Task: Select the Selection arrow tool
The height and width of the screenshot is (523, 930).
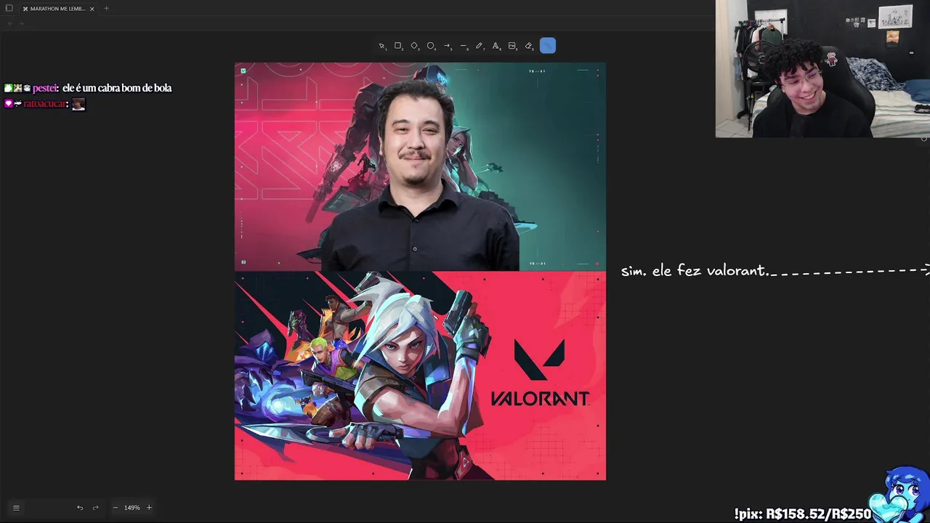Action: pyautogui.click(x=382, y=46)
